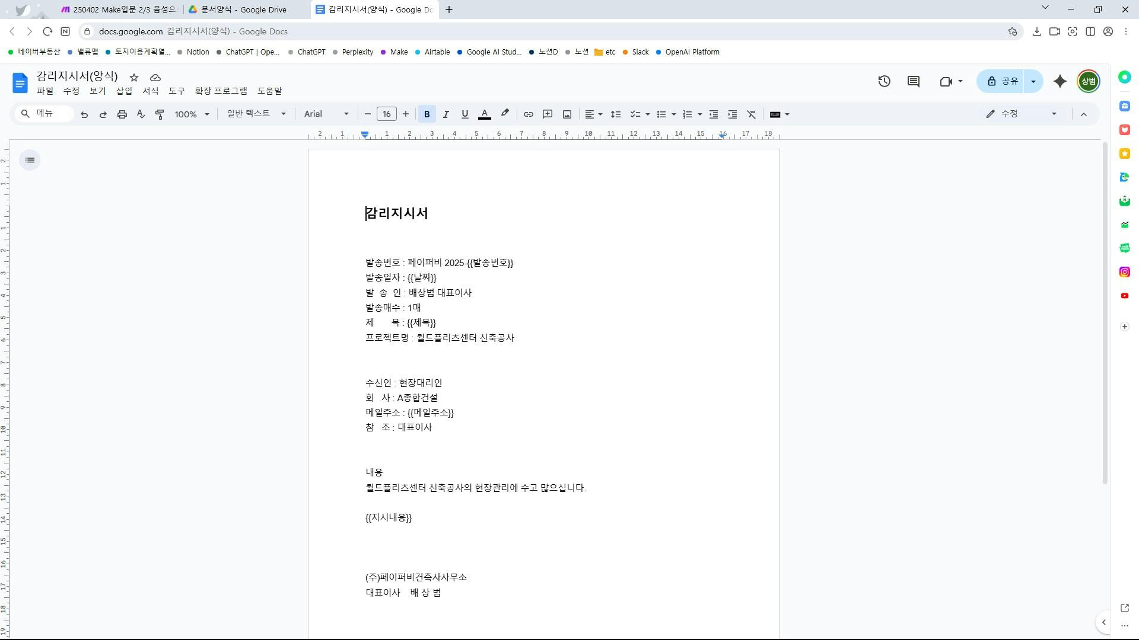Click the Gemini sparkle icon

(1060, 81)
